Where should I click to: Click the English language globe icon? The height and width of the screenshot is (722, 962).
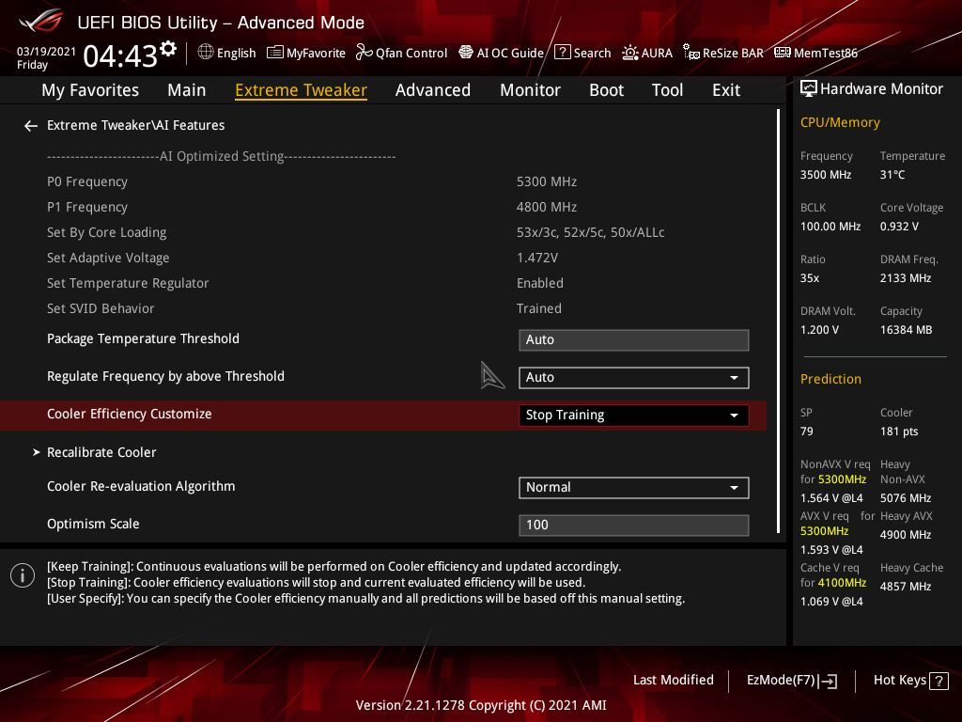[206, 53]
